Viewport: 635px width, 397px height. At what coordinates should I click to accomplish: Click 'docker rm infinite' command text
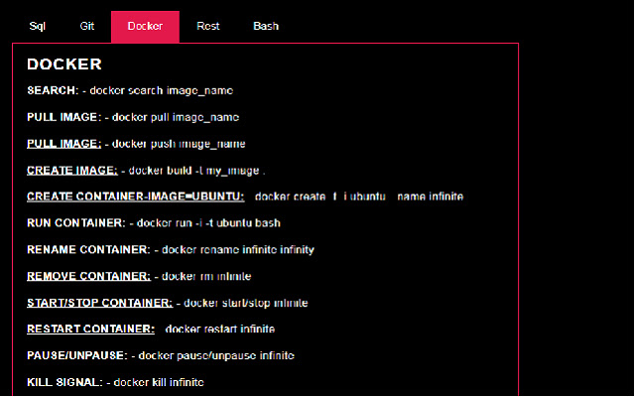206,277
